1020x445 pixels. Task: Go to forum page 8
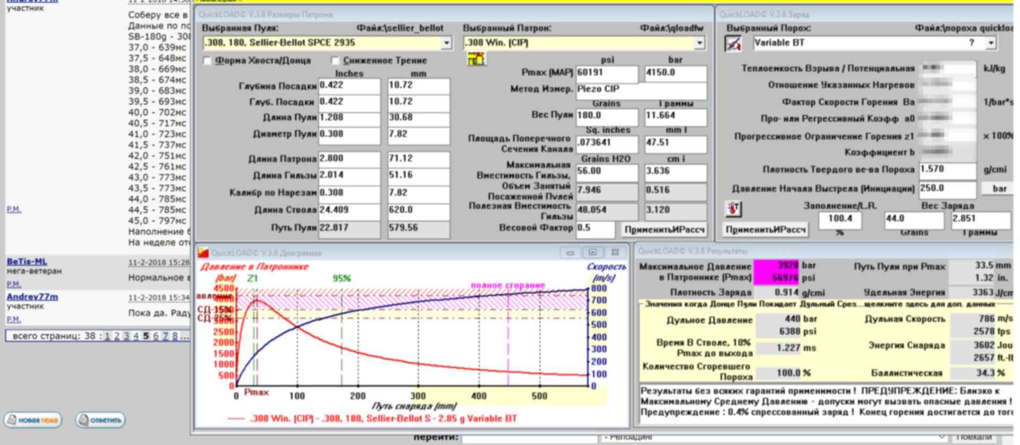point(175,336)
